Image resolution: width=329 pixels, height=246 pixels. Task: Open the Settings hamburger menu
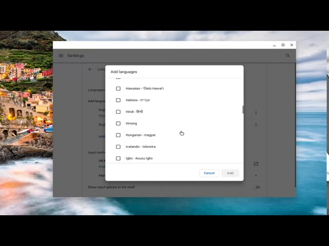pos(61,56)
